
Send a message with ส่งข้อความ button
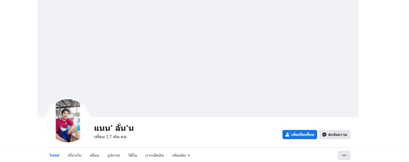tap(335, 135)
